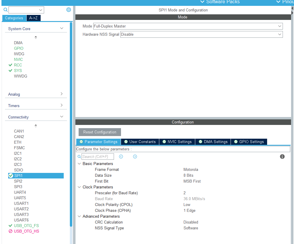Select the SDIO peripheral

click(x=19, y=170)
